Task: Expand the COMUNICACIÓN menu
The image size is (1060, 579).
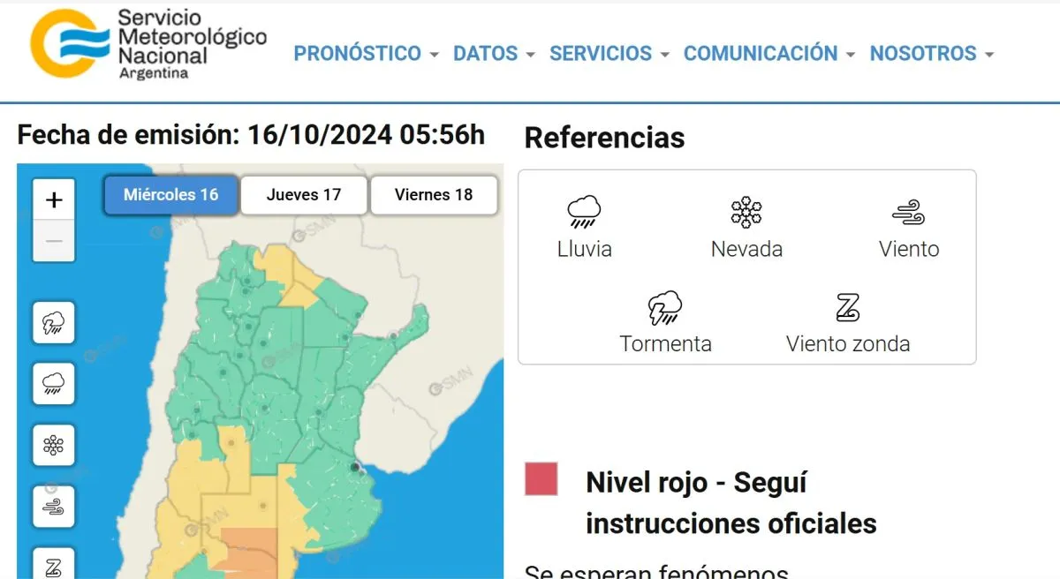Action: 769,53
